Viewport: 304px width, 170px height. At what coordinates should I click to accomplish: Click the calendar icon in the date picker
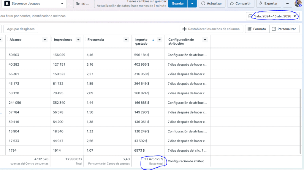coord(250,16)
